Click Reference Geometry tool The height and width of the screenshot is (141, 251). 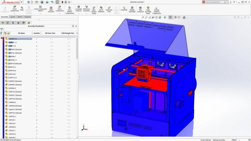(x=86, y=9)
